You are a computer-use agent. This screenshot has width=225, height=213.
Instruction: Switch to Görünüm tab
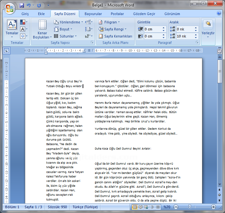pos(172,14)
